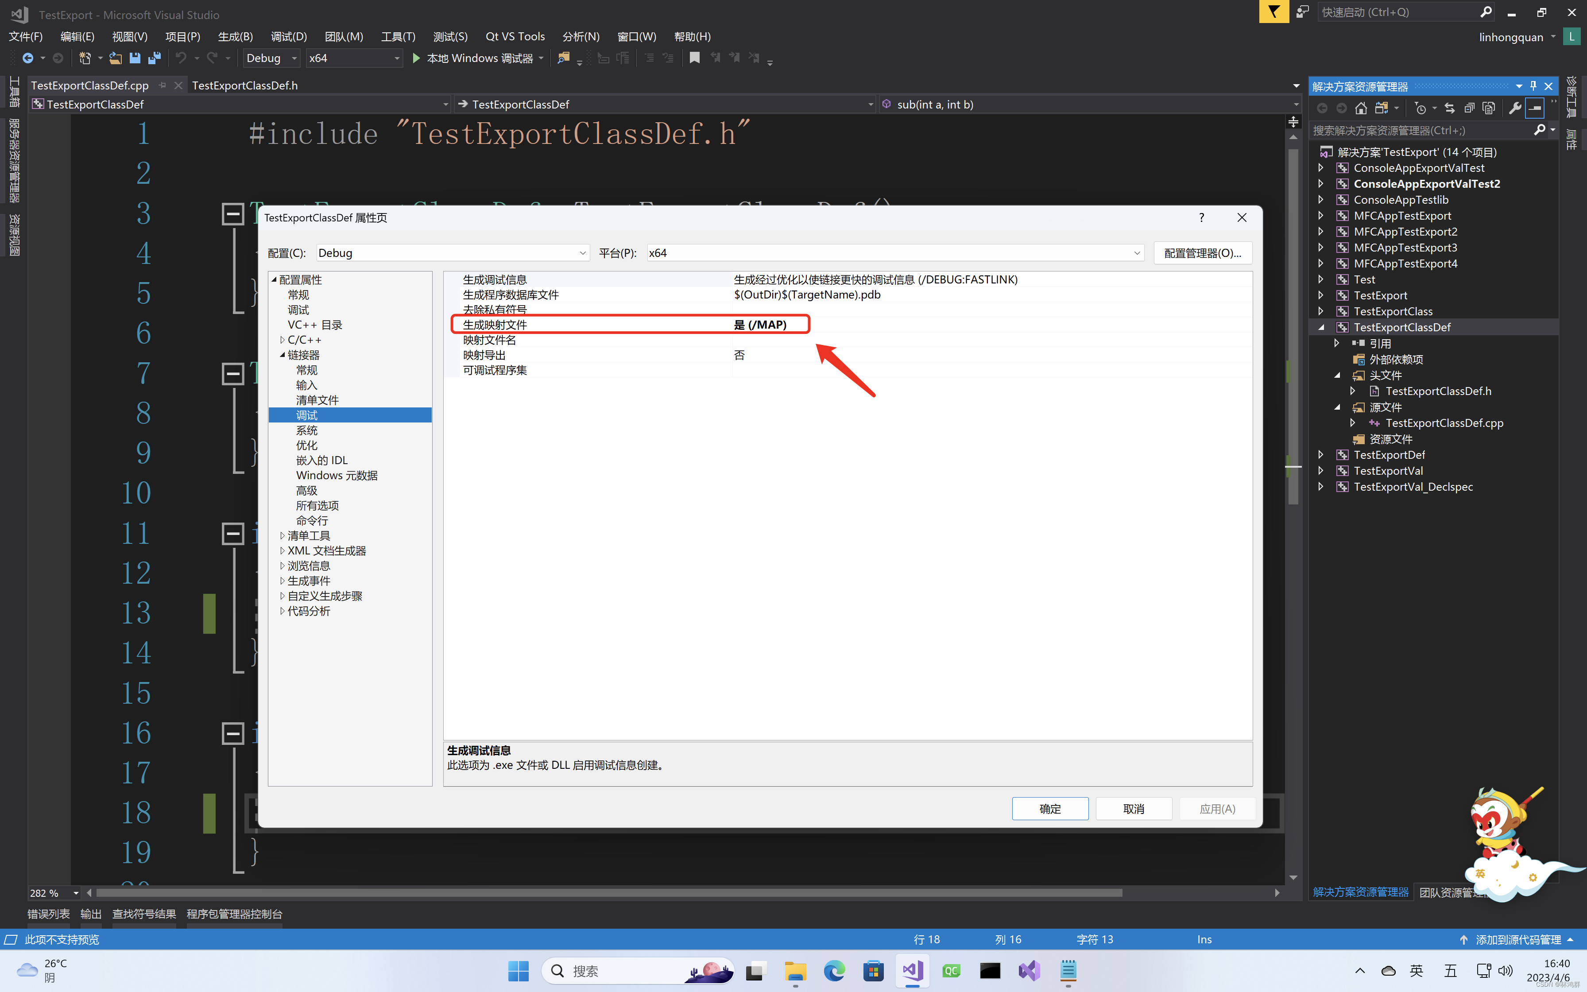Expand the TestExport project node
1587x992 pixels.
(1320, 295)
